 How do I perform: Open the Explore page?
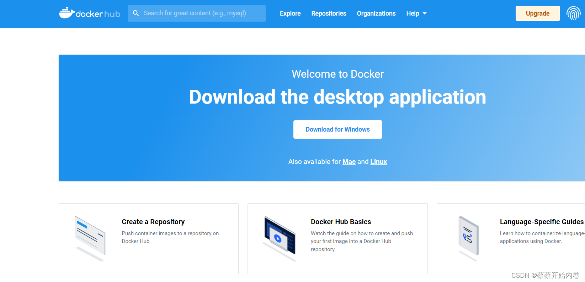(290, 13)
